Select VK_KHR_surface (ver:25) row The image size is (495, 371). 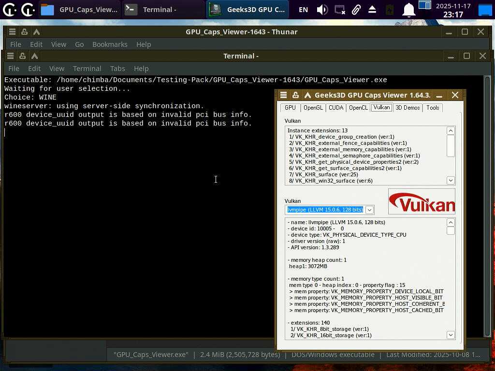tap(323, 174)
